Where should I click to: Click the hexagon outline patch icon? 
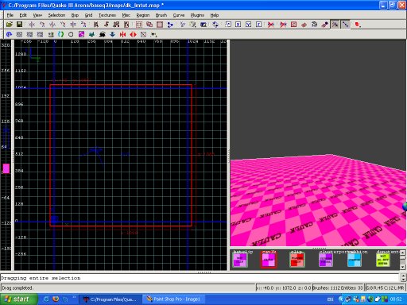71,34
